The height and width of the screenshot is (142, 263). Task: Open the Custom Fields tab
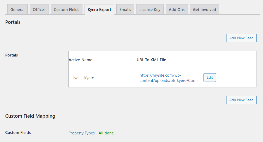tap(67, 9)
